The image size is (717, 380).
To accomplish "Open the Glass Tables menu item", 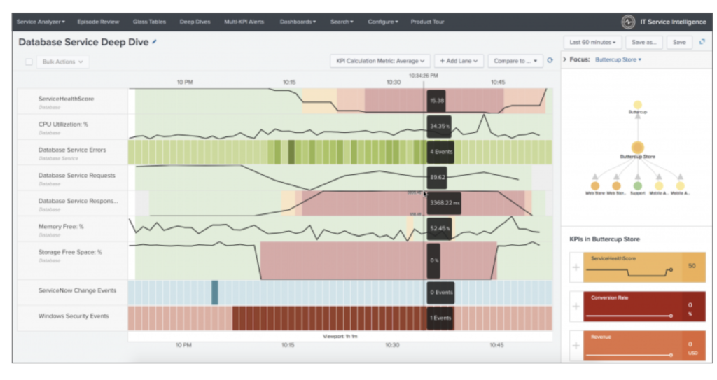I will [x=149, y=22].
